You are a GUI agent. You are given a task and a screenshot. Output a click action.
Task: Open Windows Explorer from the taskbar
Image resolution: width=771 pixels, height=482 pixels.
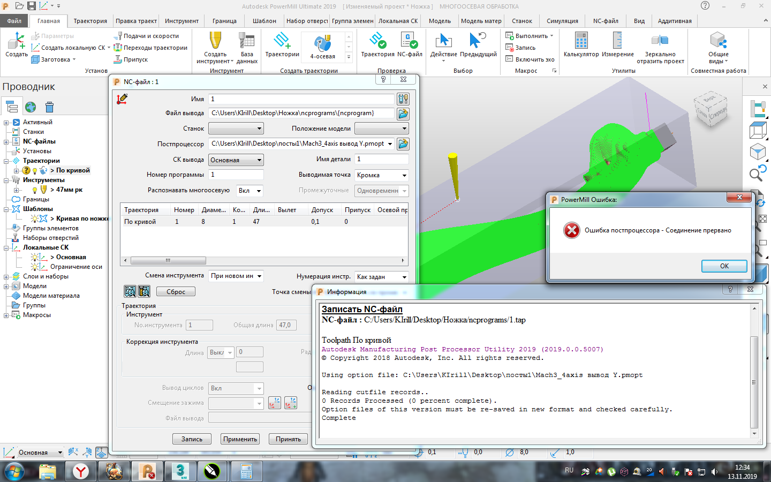point(48,471)
